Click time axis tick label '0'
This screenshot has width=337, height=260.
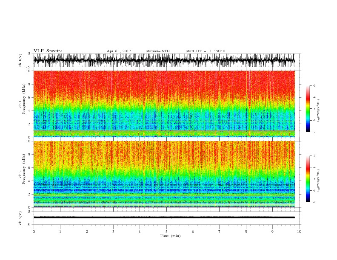34,232
